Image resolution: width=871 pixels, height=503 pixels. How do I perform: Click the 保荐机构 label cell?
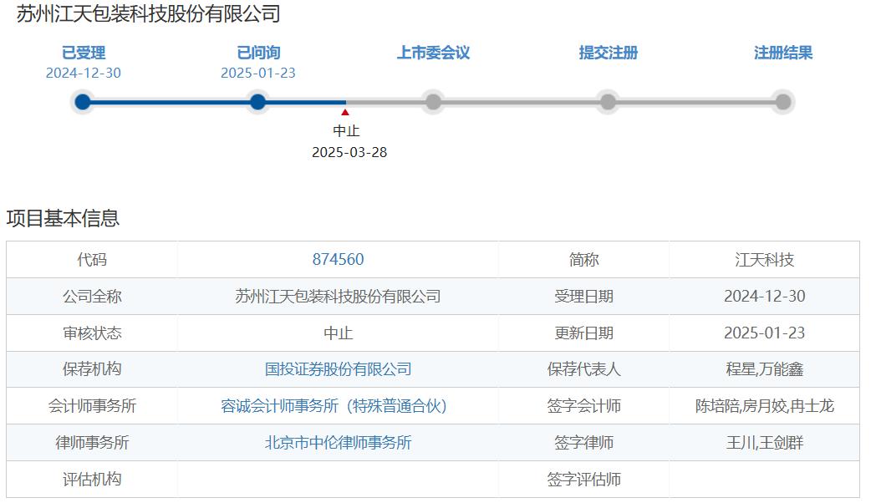[92, 369]
